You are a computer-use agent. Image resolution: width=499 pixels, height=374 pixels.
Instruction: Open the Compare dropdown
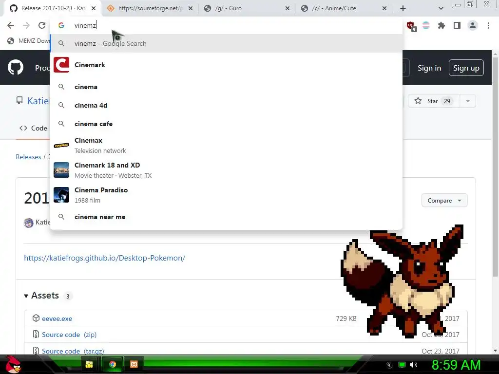444,200
